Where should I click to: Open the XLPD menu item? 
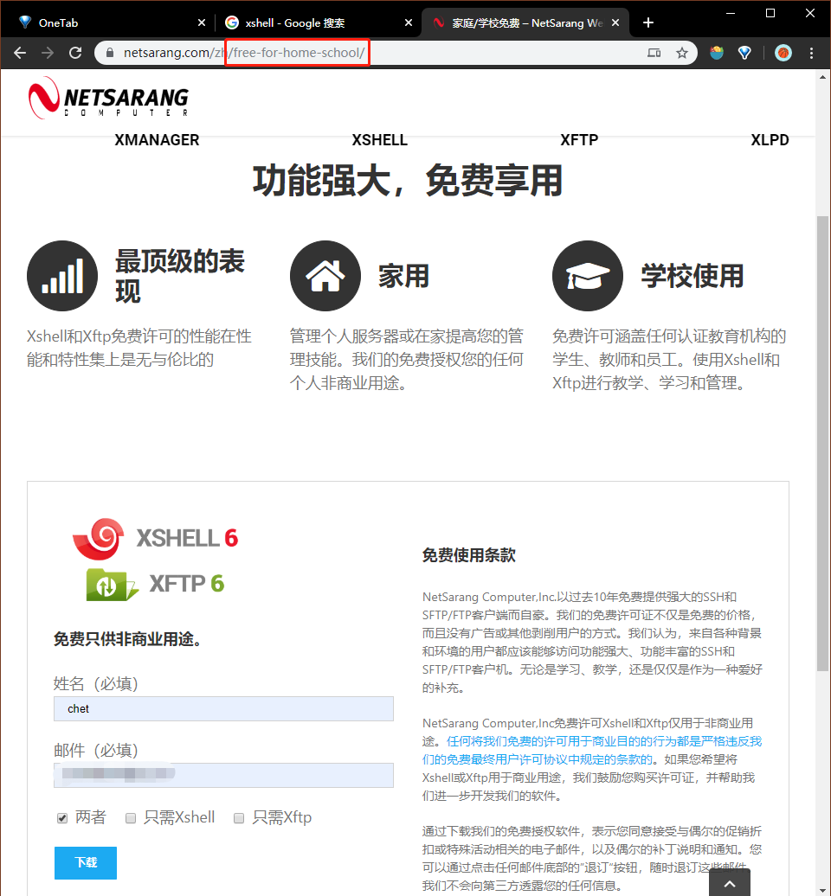click(x=770, y=140)
